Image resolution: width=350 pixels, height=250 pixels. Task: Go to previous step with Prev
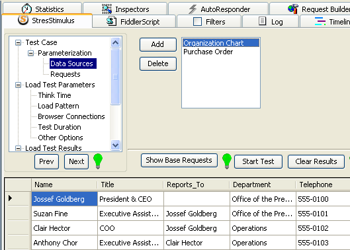(x=47, y=161)
